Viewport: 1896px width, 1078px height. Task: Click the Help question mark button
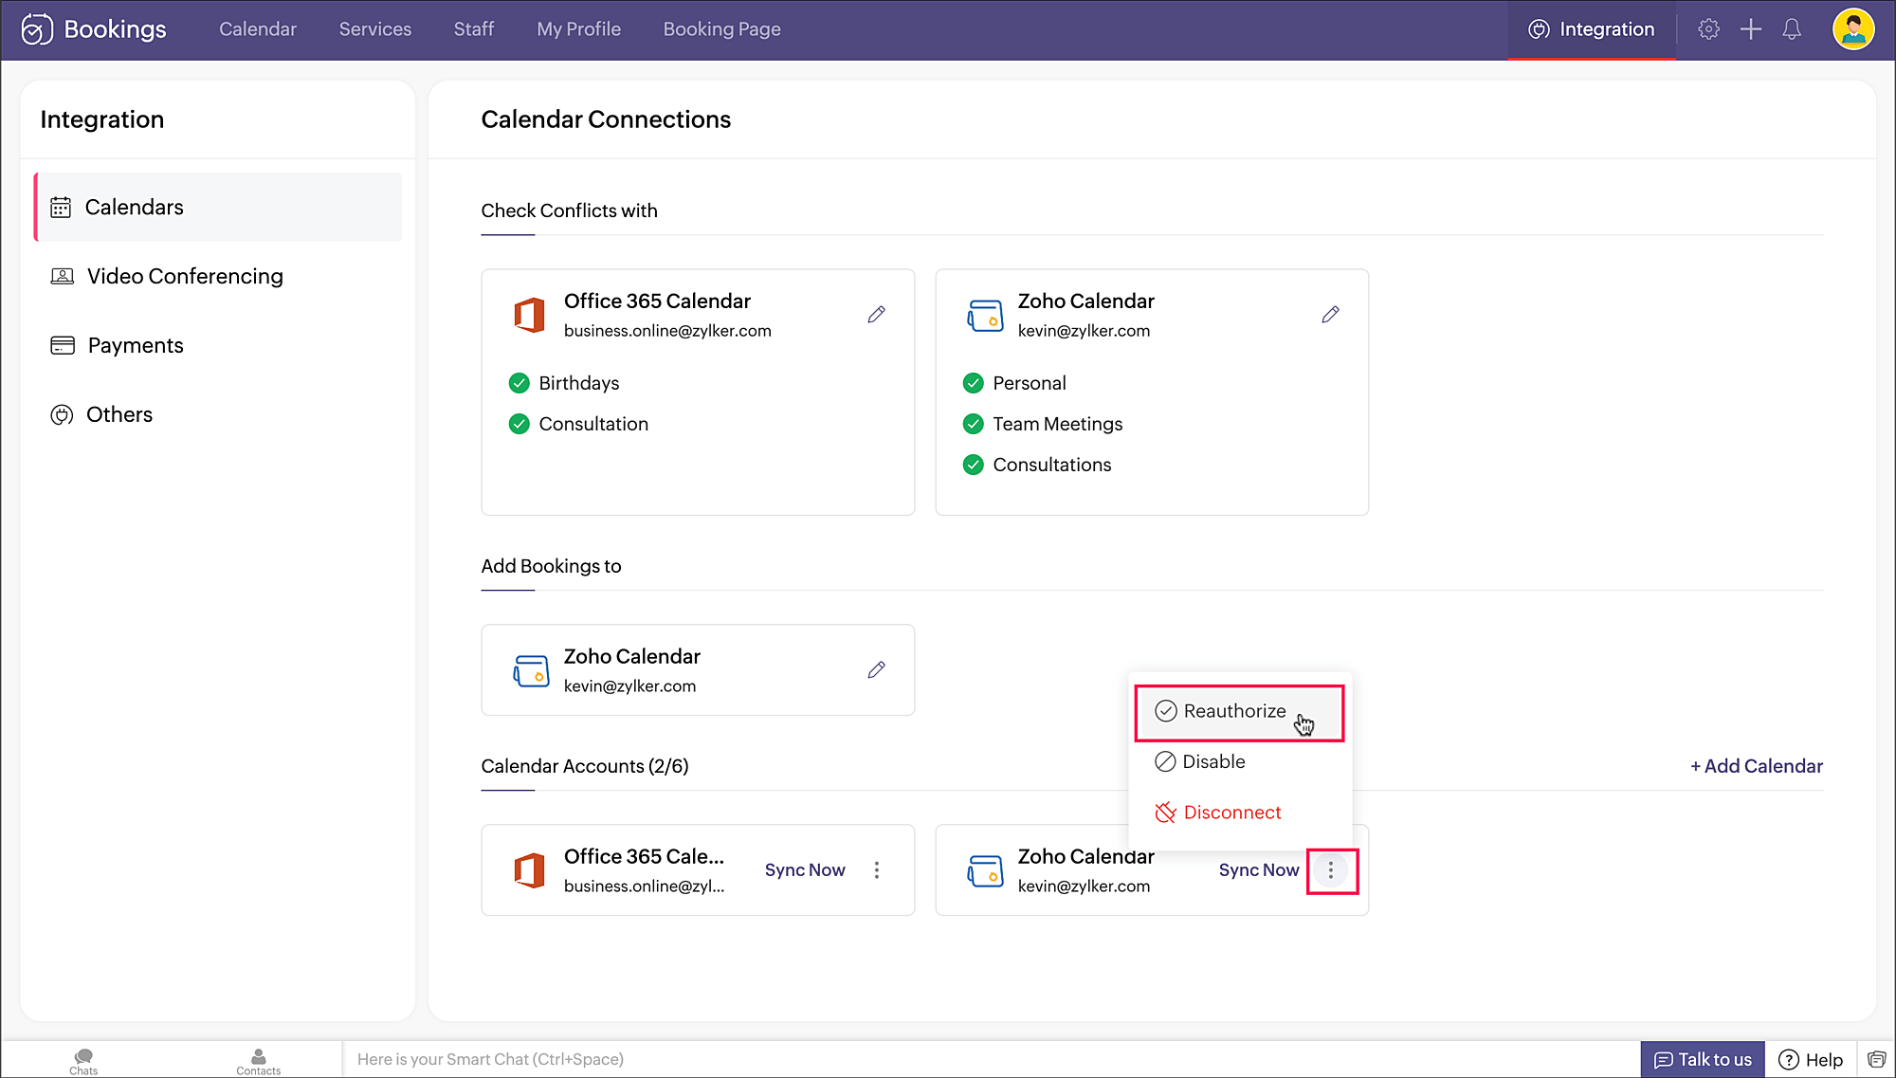[x=1811, y=1060]
